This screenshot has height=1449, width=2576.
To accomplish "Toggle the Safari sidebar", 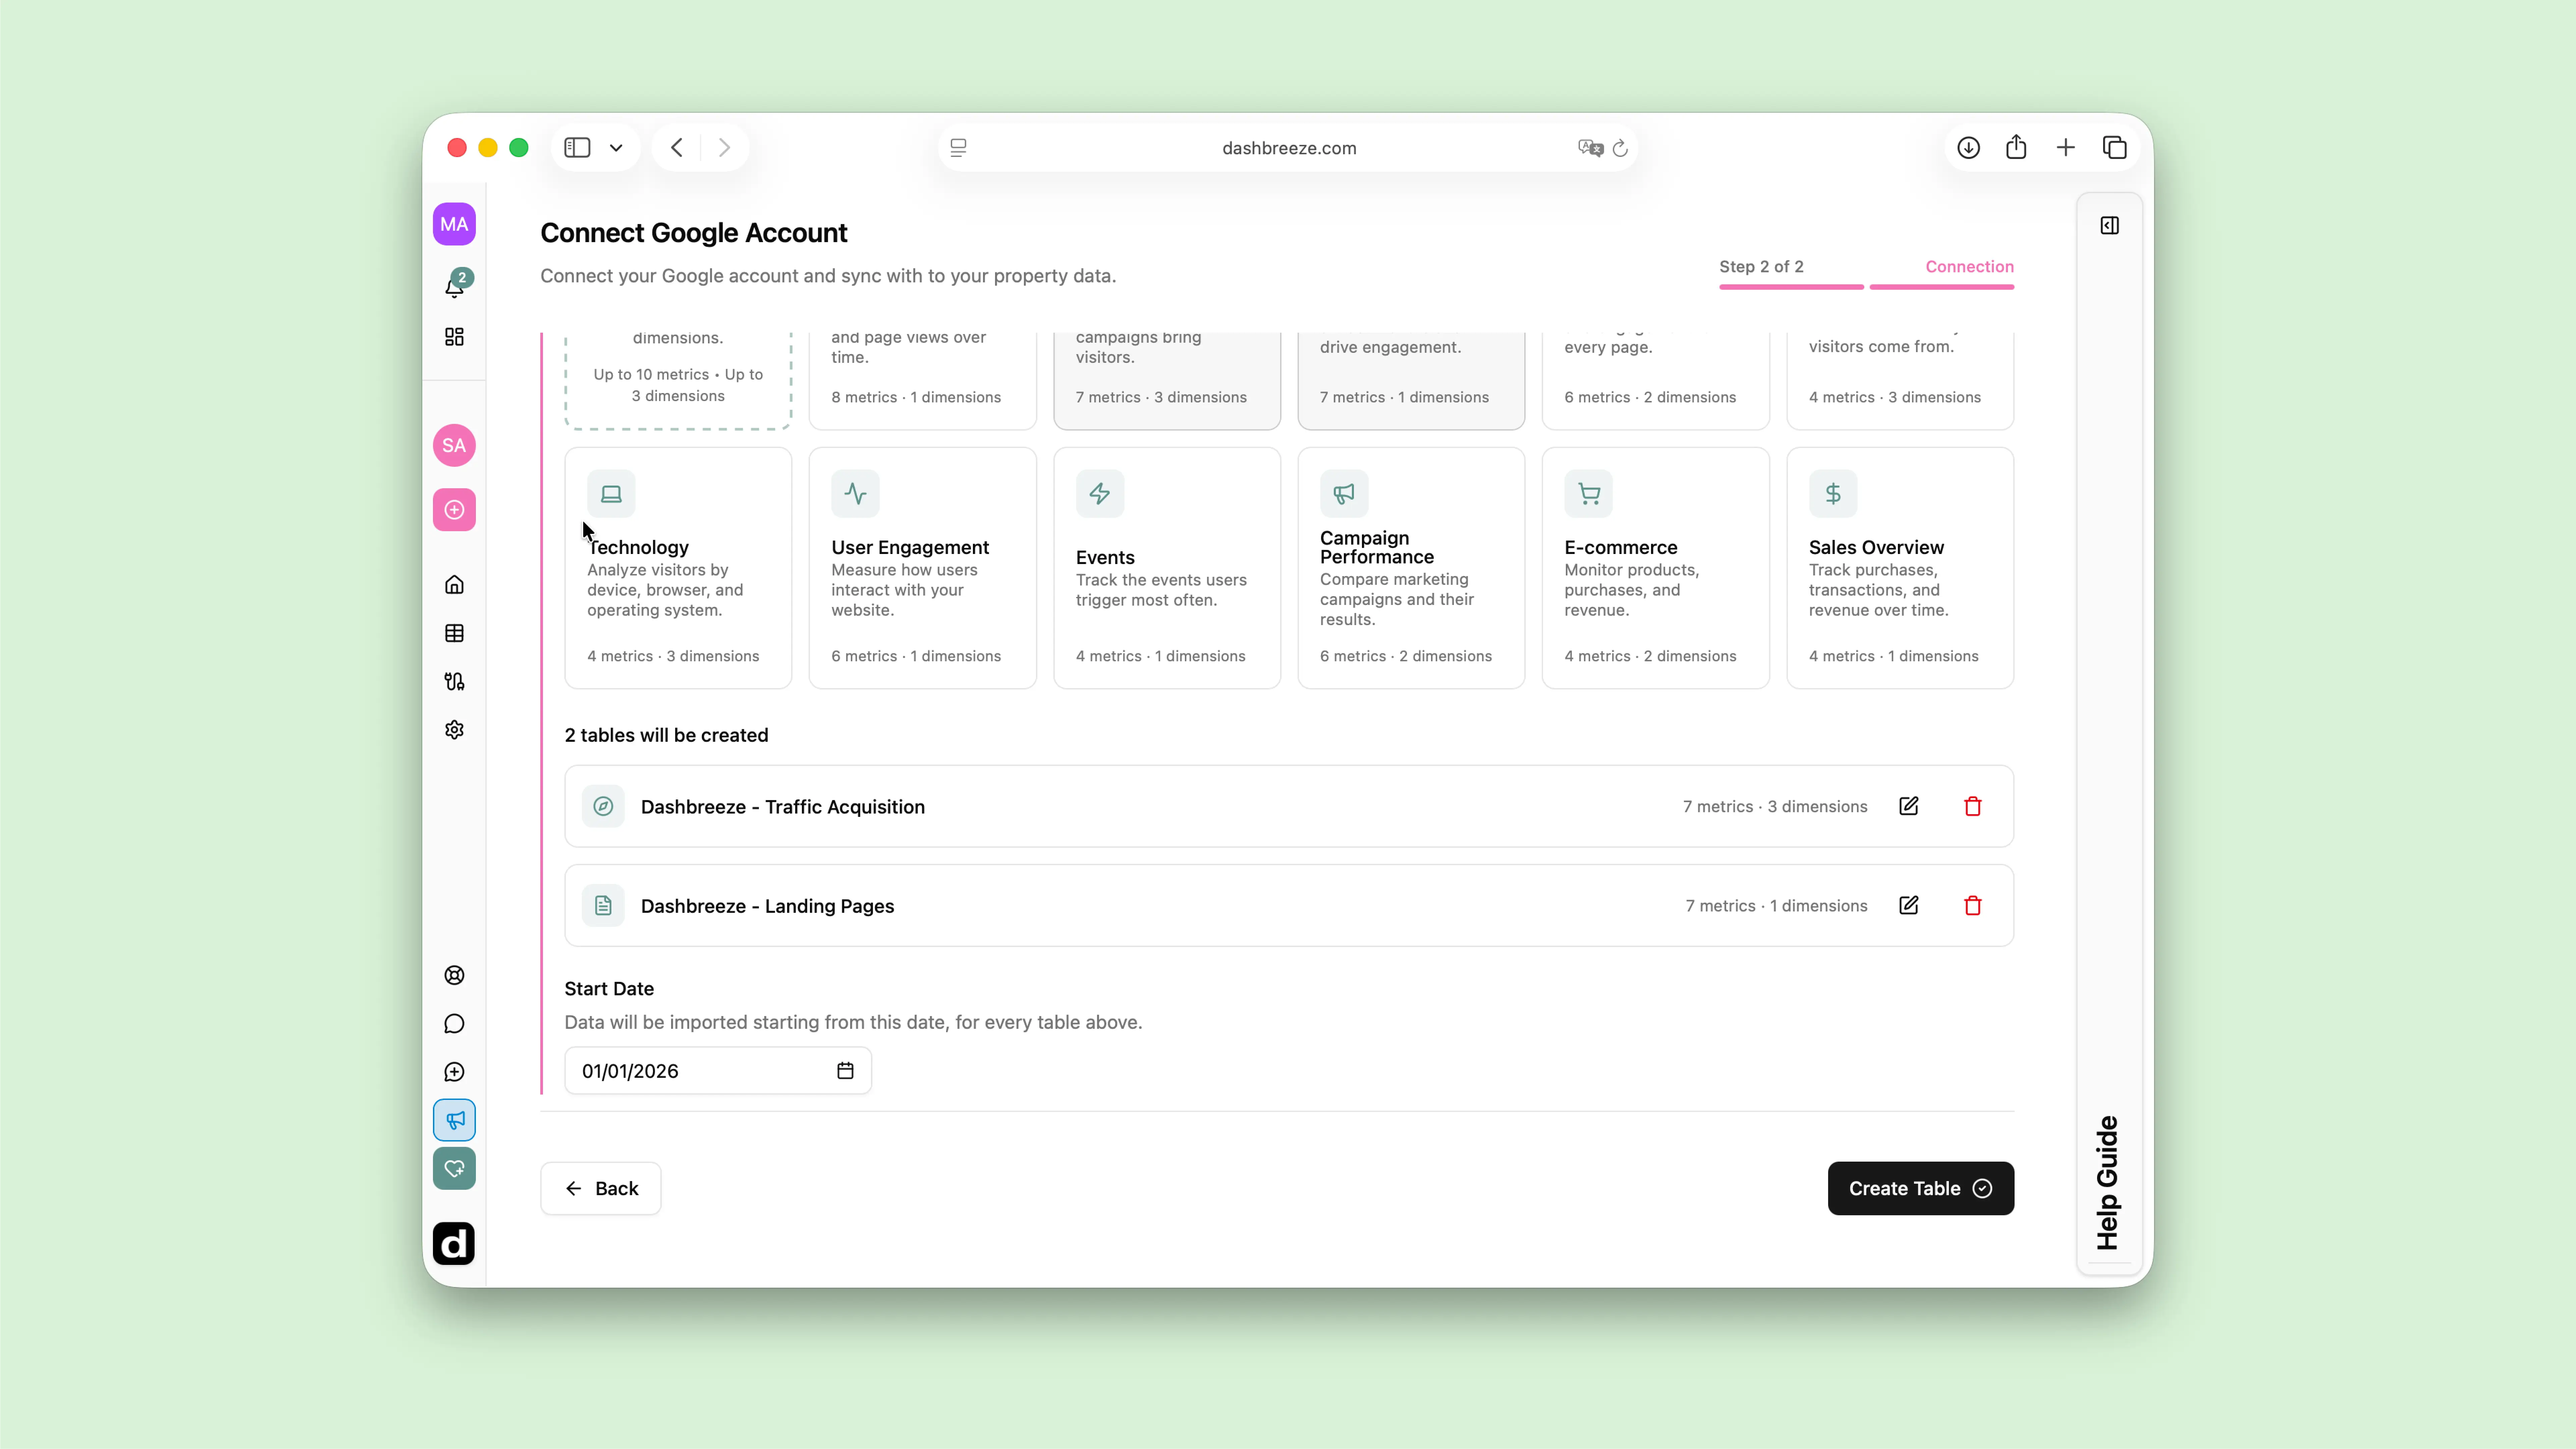I will [577, 148].
